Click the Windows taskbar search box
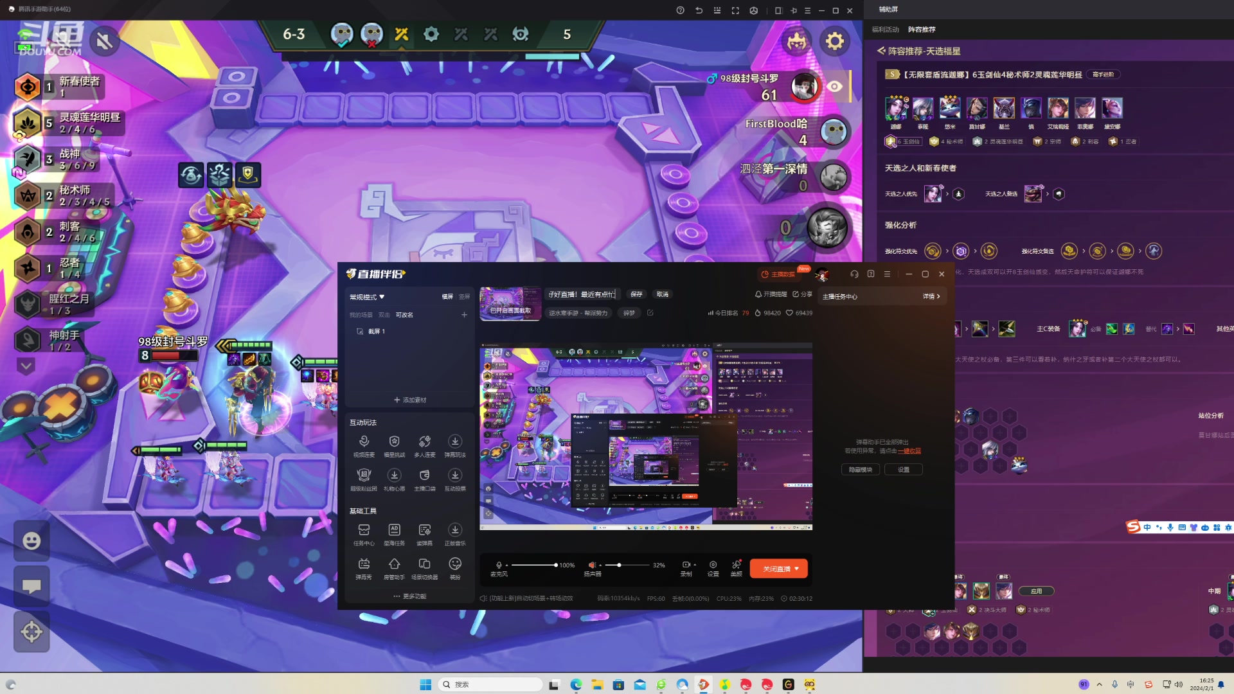1234x694 pixels. 490,684
